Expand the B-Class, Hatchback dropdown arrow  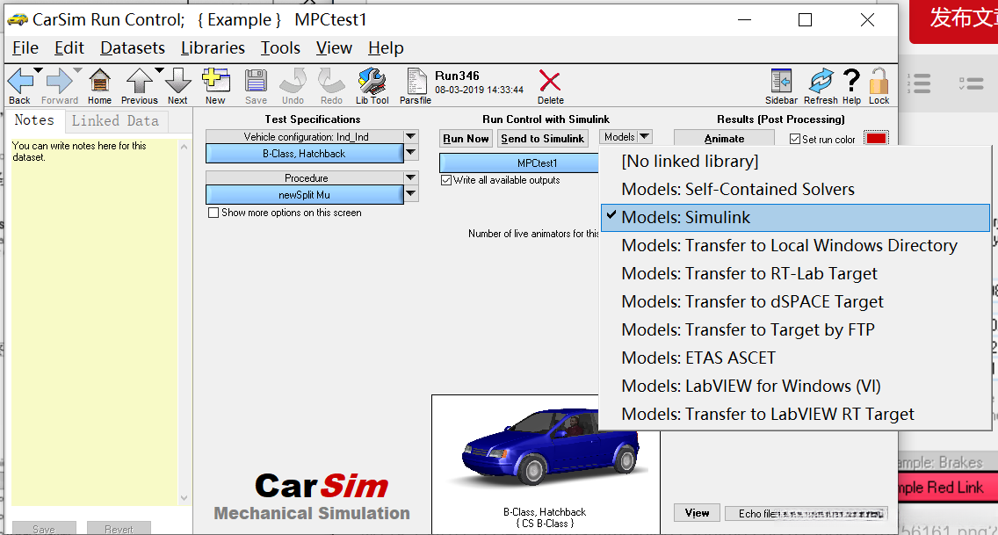[x=411, y=153]
